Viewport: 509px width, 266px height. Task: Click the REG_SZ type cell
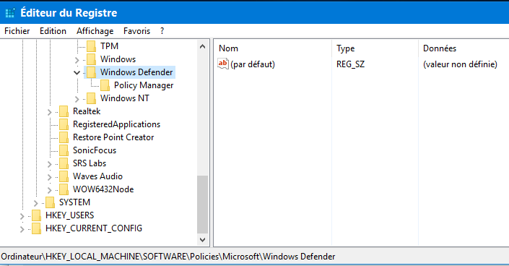[350, 64]
